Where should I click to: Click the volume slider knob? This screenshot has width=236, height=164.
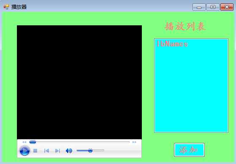click(x=90, y=150)
